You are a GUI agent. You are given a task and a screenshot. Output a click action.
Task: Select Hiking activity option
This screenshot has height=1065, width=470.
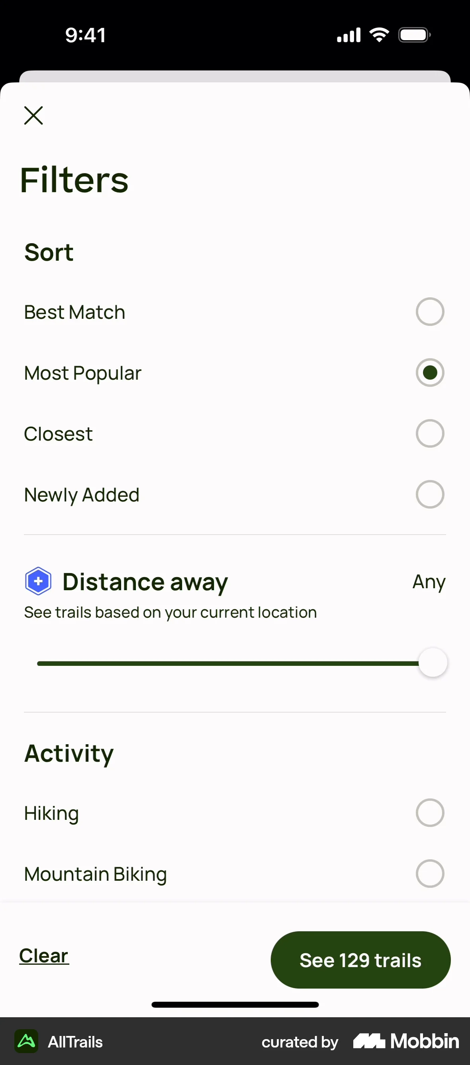pos(429,813)
